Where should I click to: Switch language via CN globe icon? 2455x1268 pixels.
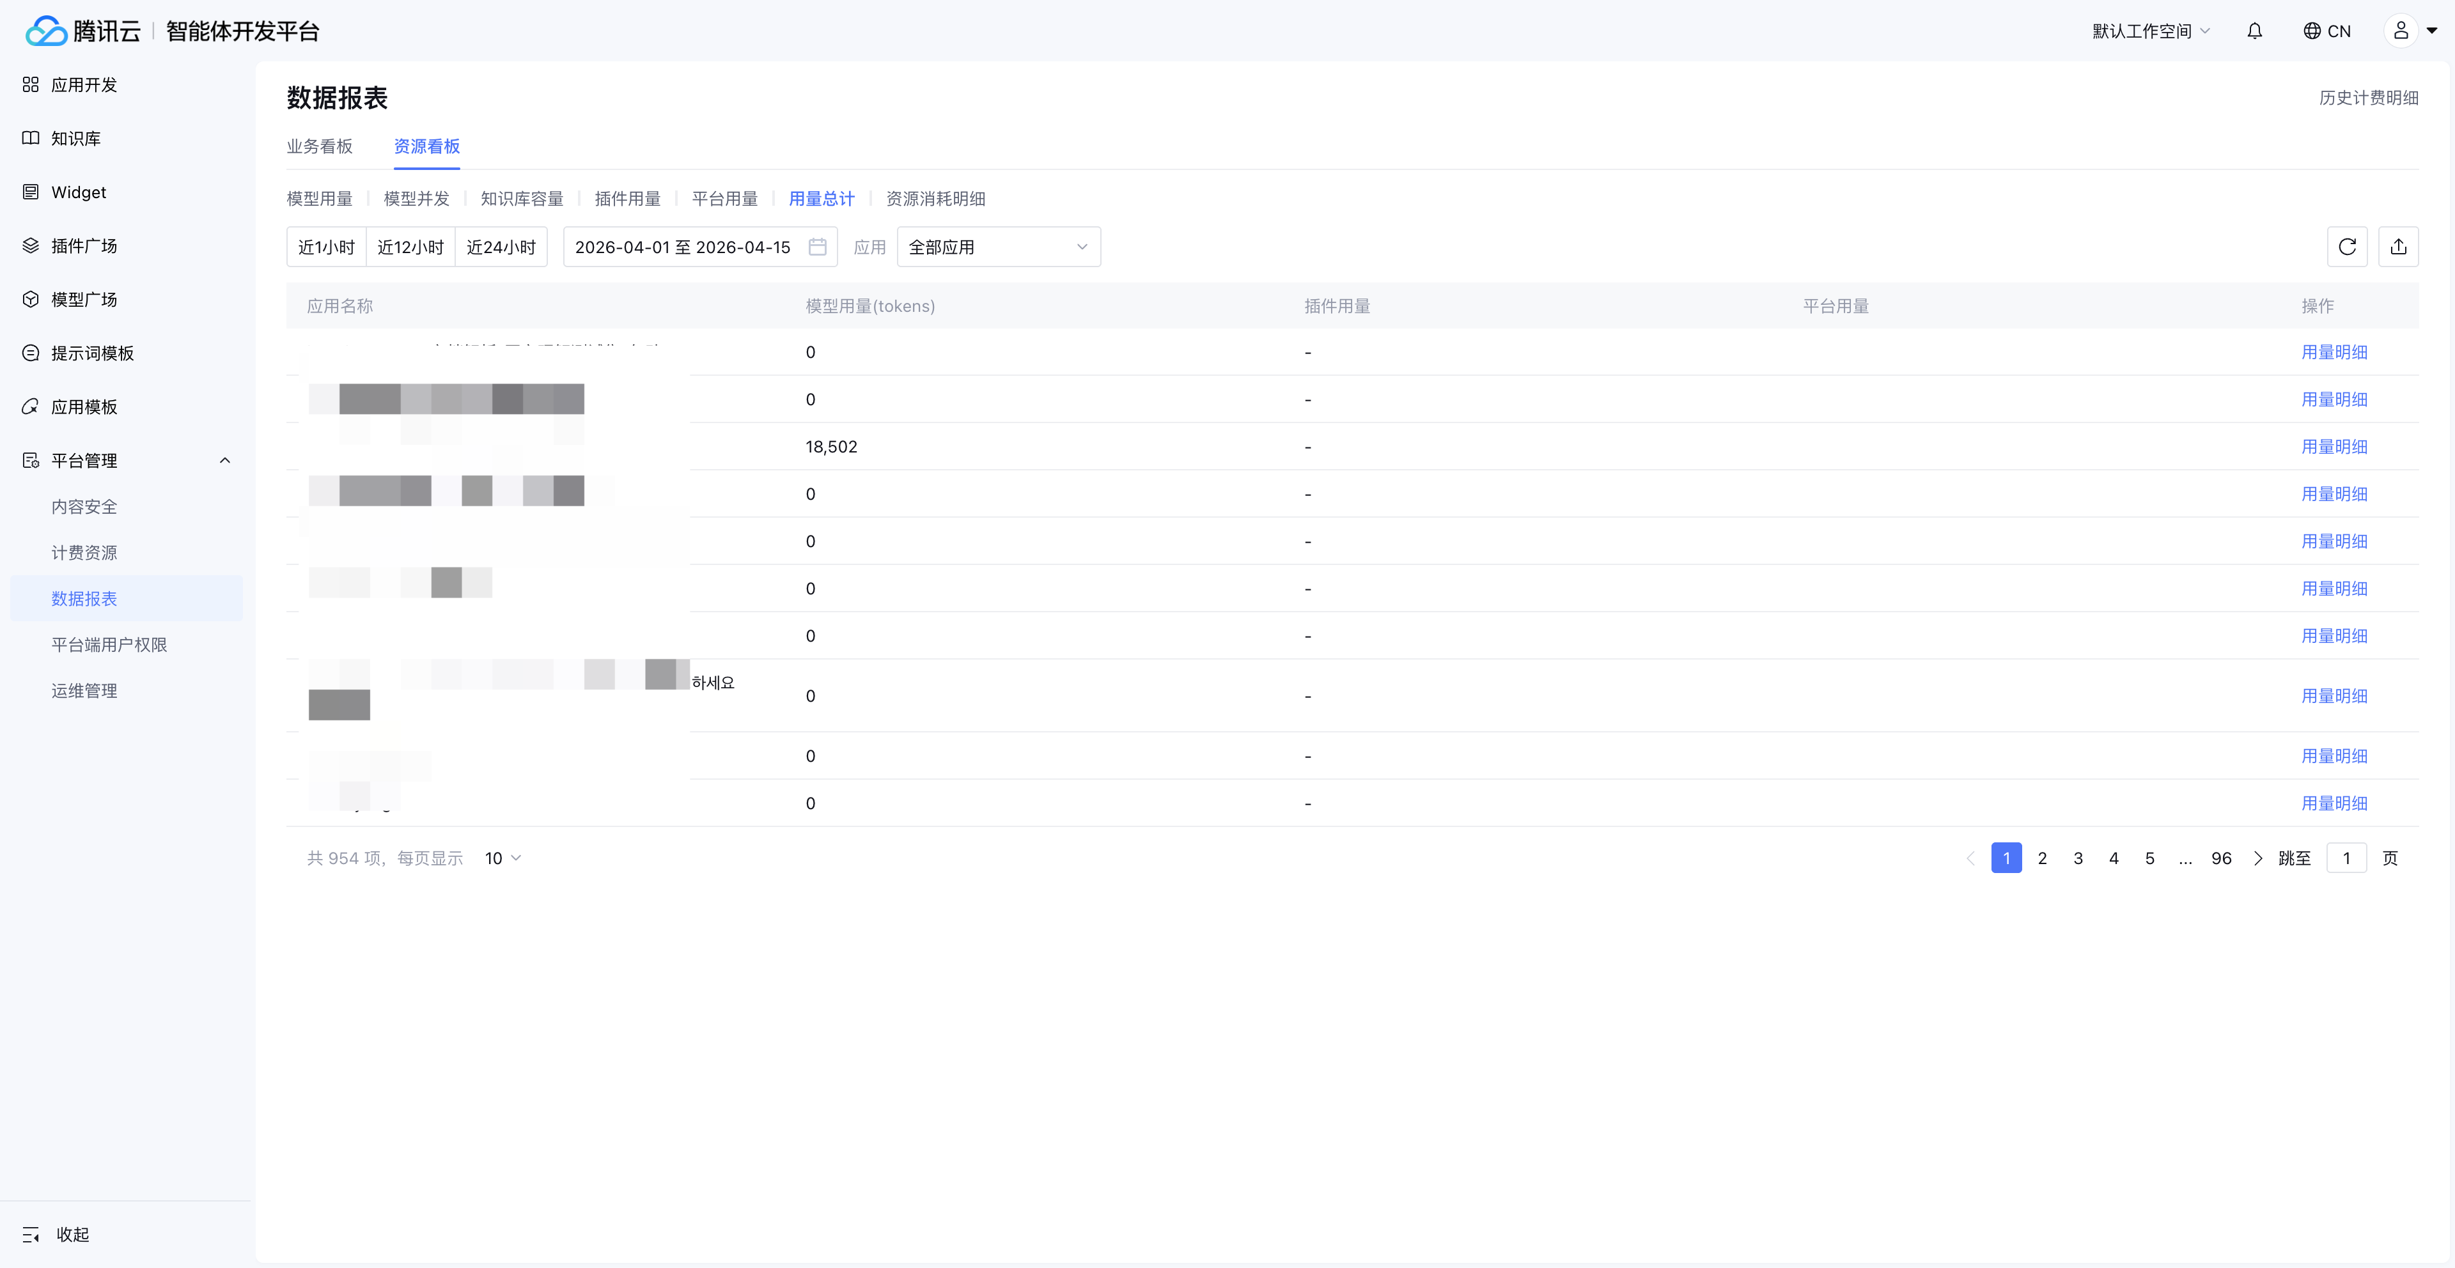pyautogui.click(x=2326, y=31)
